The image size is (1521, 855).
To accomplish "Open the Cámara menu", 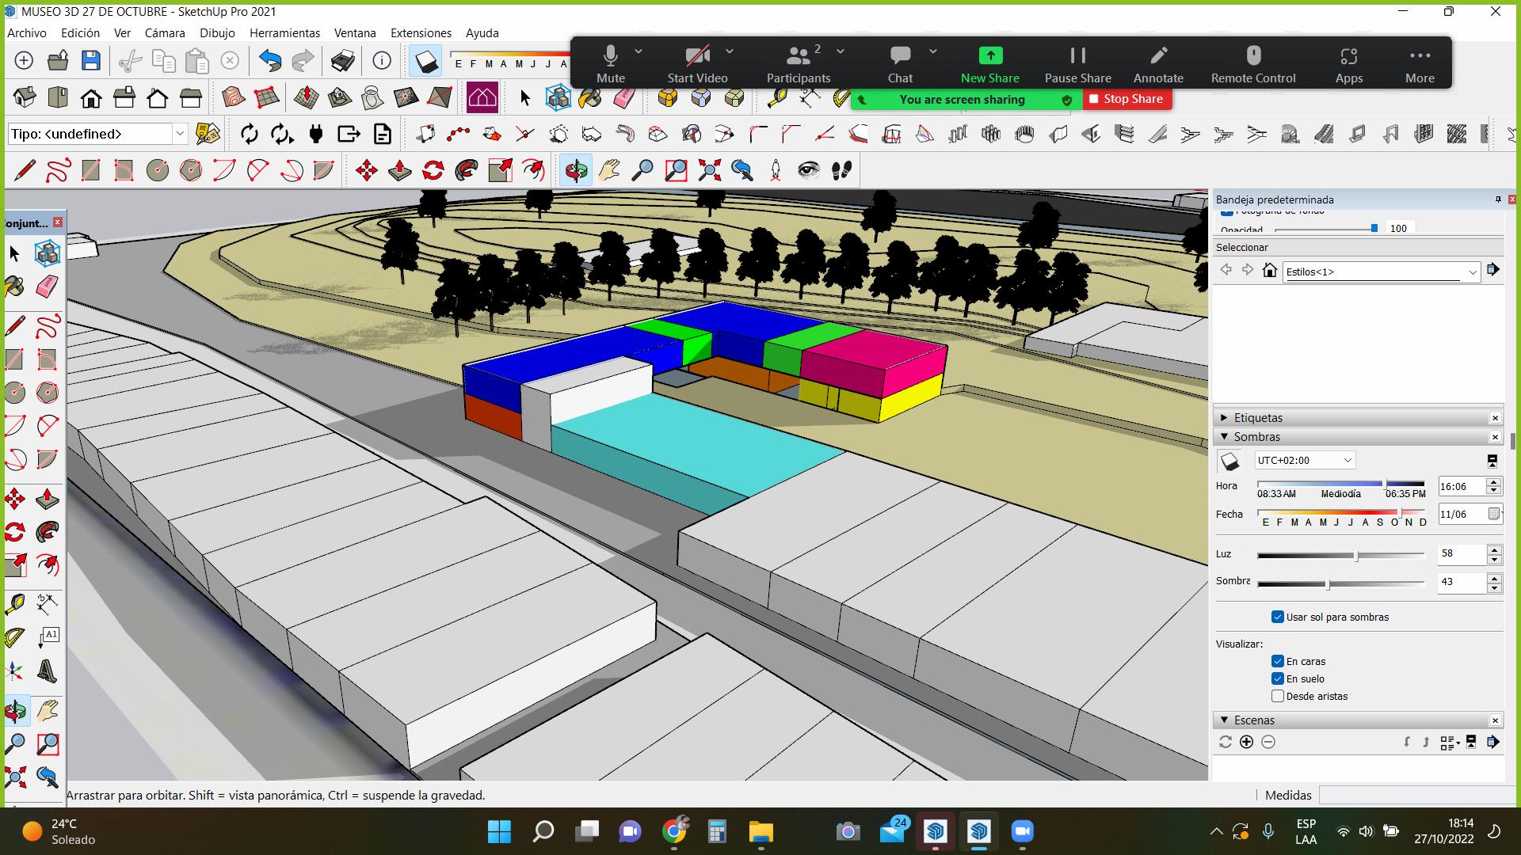I will 164,33.
